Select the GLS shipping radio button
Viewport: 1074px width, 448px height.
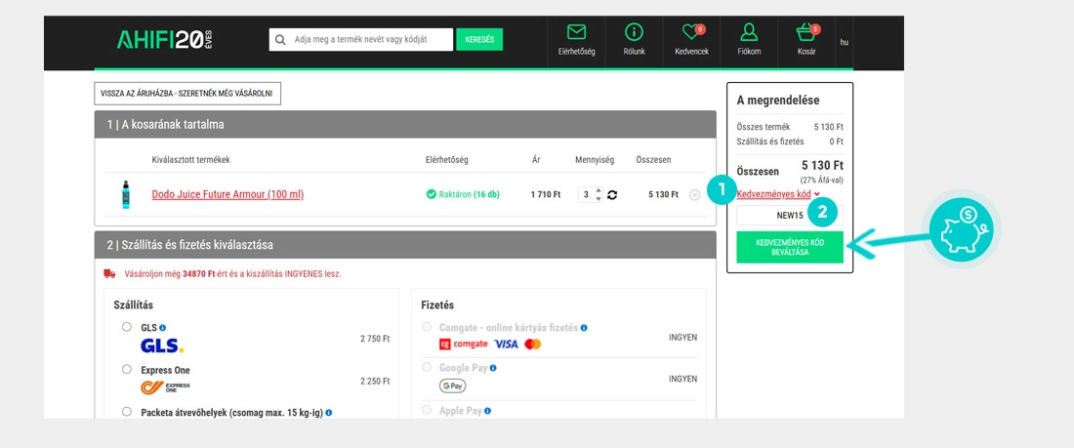click(x=127, y=327)
